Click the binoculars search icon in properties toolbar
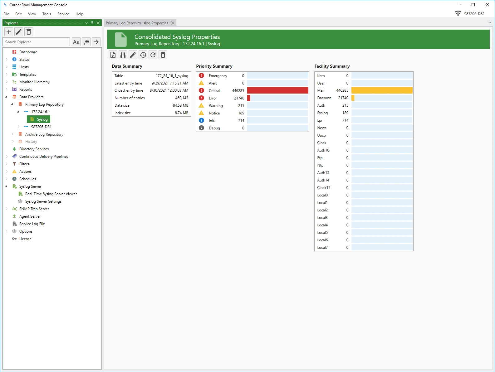 coord(123,55)
